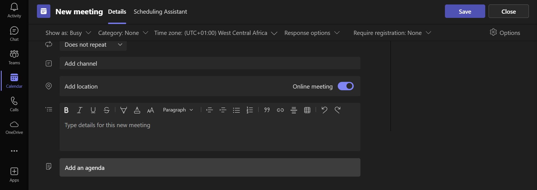
Task: Open font size tool
Action: 151,110
